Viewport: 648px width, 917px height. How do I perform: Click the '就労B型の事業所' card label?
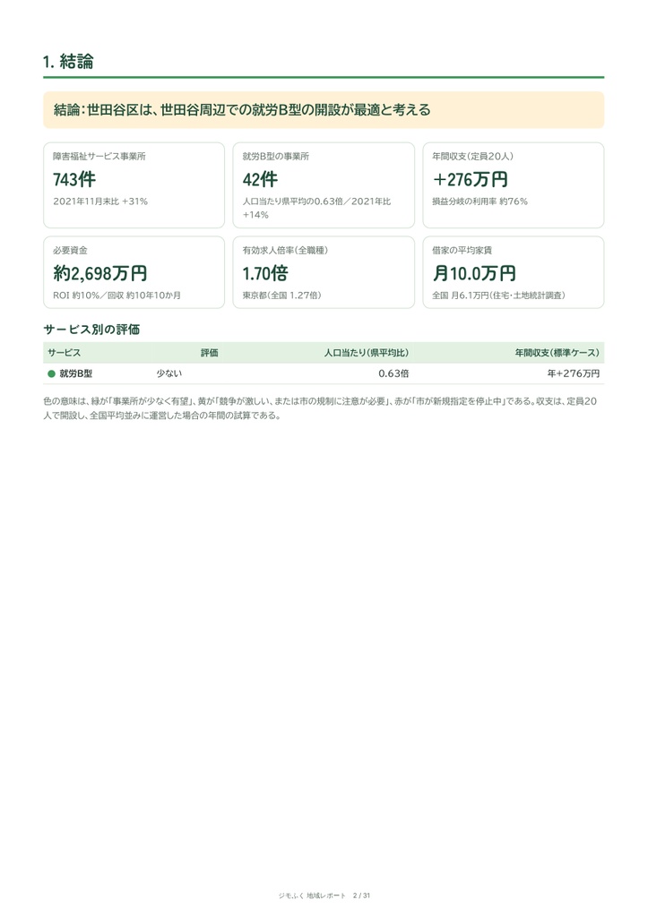point(276,156)
